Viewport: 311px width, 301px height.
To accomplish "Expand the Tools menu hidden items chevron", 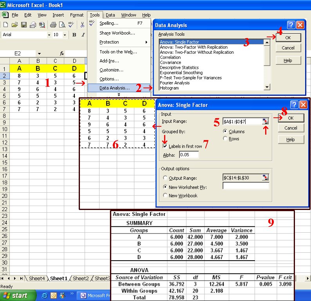I will pos(119,94).
